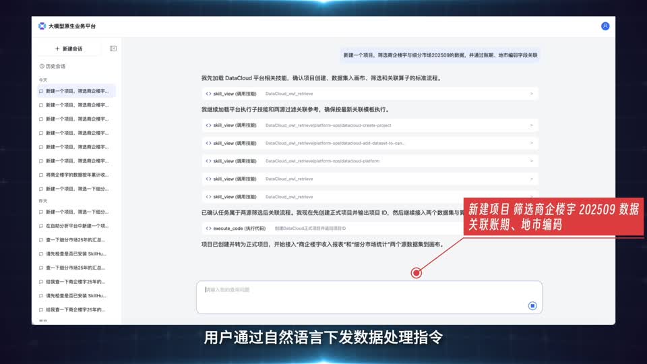Click the datacloud-add-dataset-to-can skill path text
The image size is (647, 364).
[335, 143]
